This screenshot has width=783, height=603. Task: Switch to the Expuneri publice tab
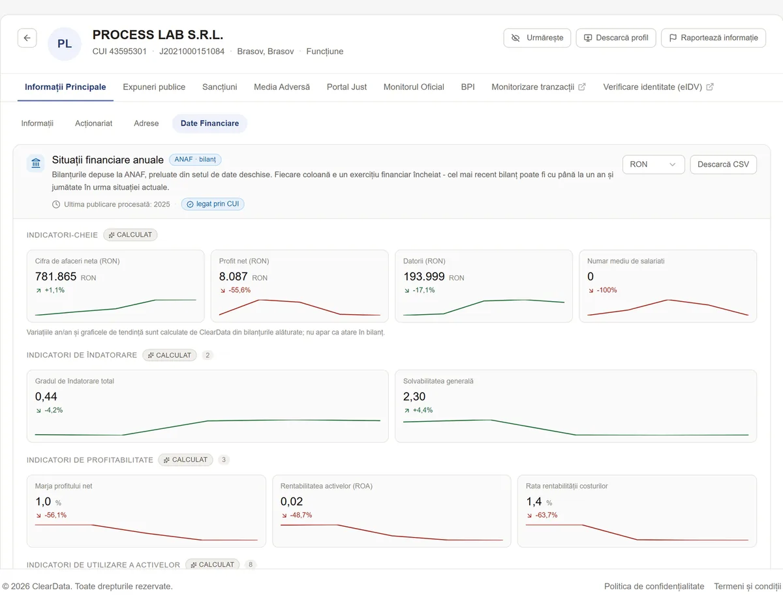pos(154,87)
